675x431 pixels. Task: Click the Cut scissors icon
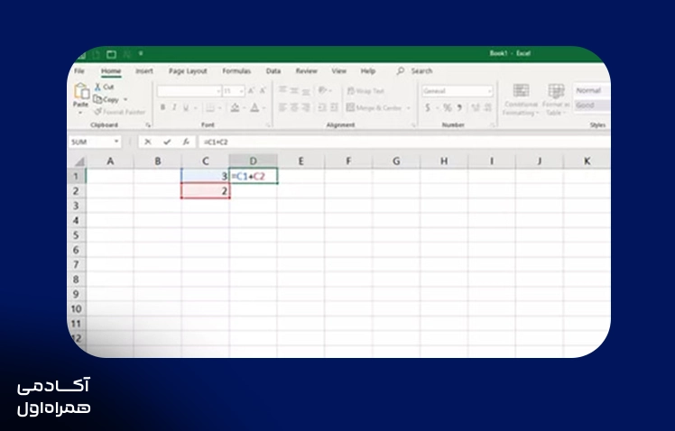(x=98, y=87)
